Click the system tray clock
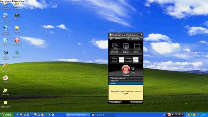The image size is (208, 117). point(204,115)
